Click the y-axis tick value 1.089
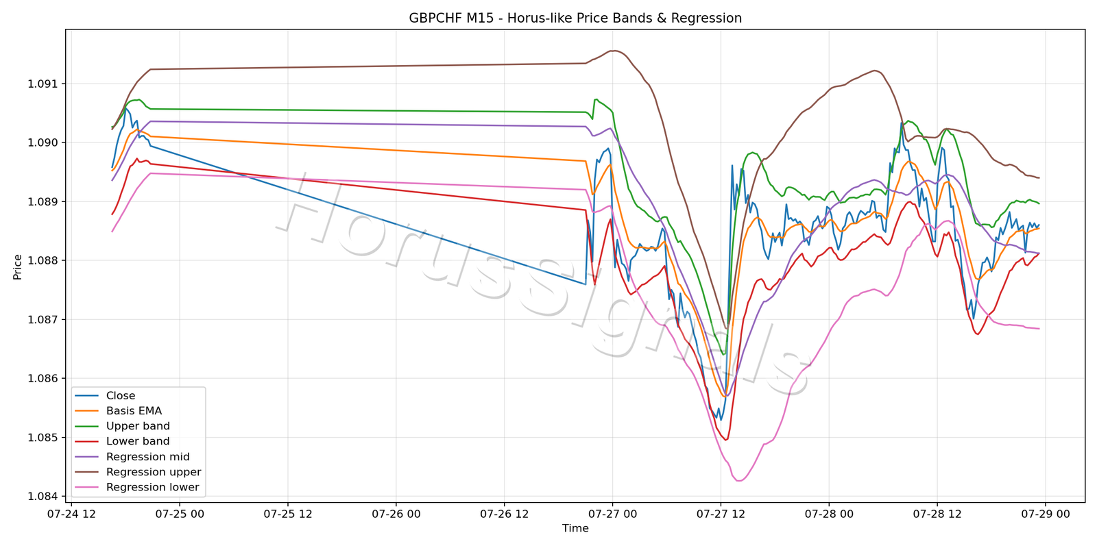This screenshot has width=1097, height=548. (x=43, y=202)
